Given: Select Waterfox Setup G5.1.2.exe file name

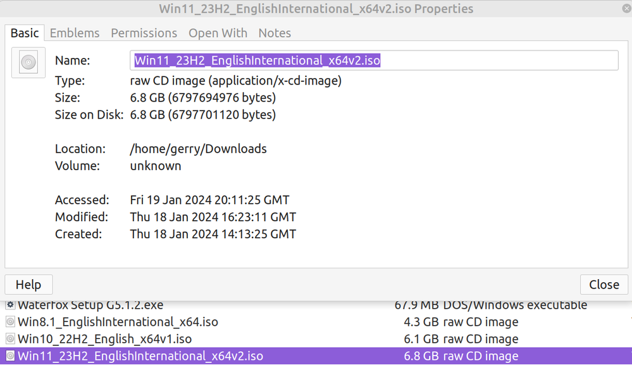Looking at the screenshot, I should pos(90,305).
